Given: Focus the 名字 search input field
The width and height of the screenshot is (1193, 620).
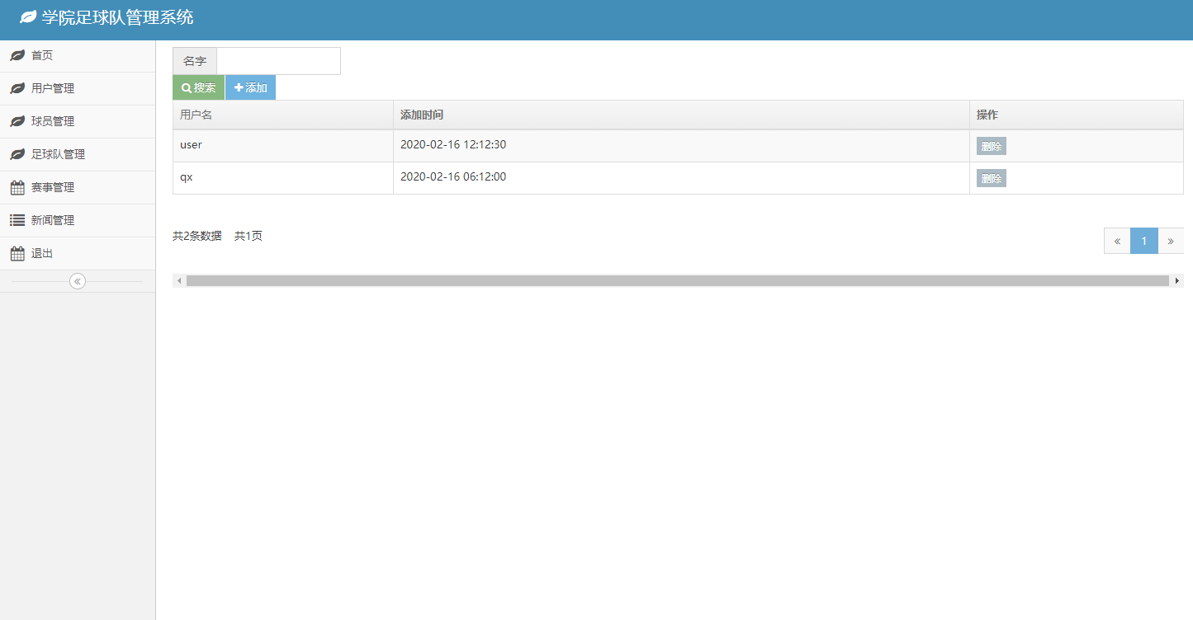Looking at the screenshot, I should [278, 61].
